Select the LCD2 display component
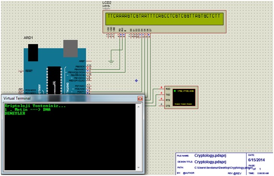 [x=165, y=22]
